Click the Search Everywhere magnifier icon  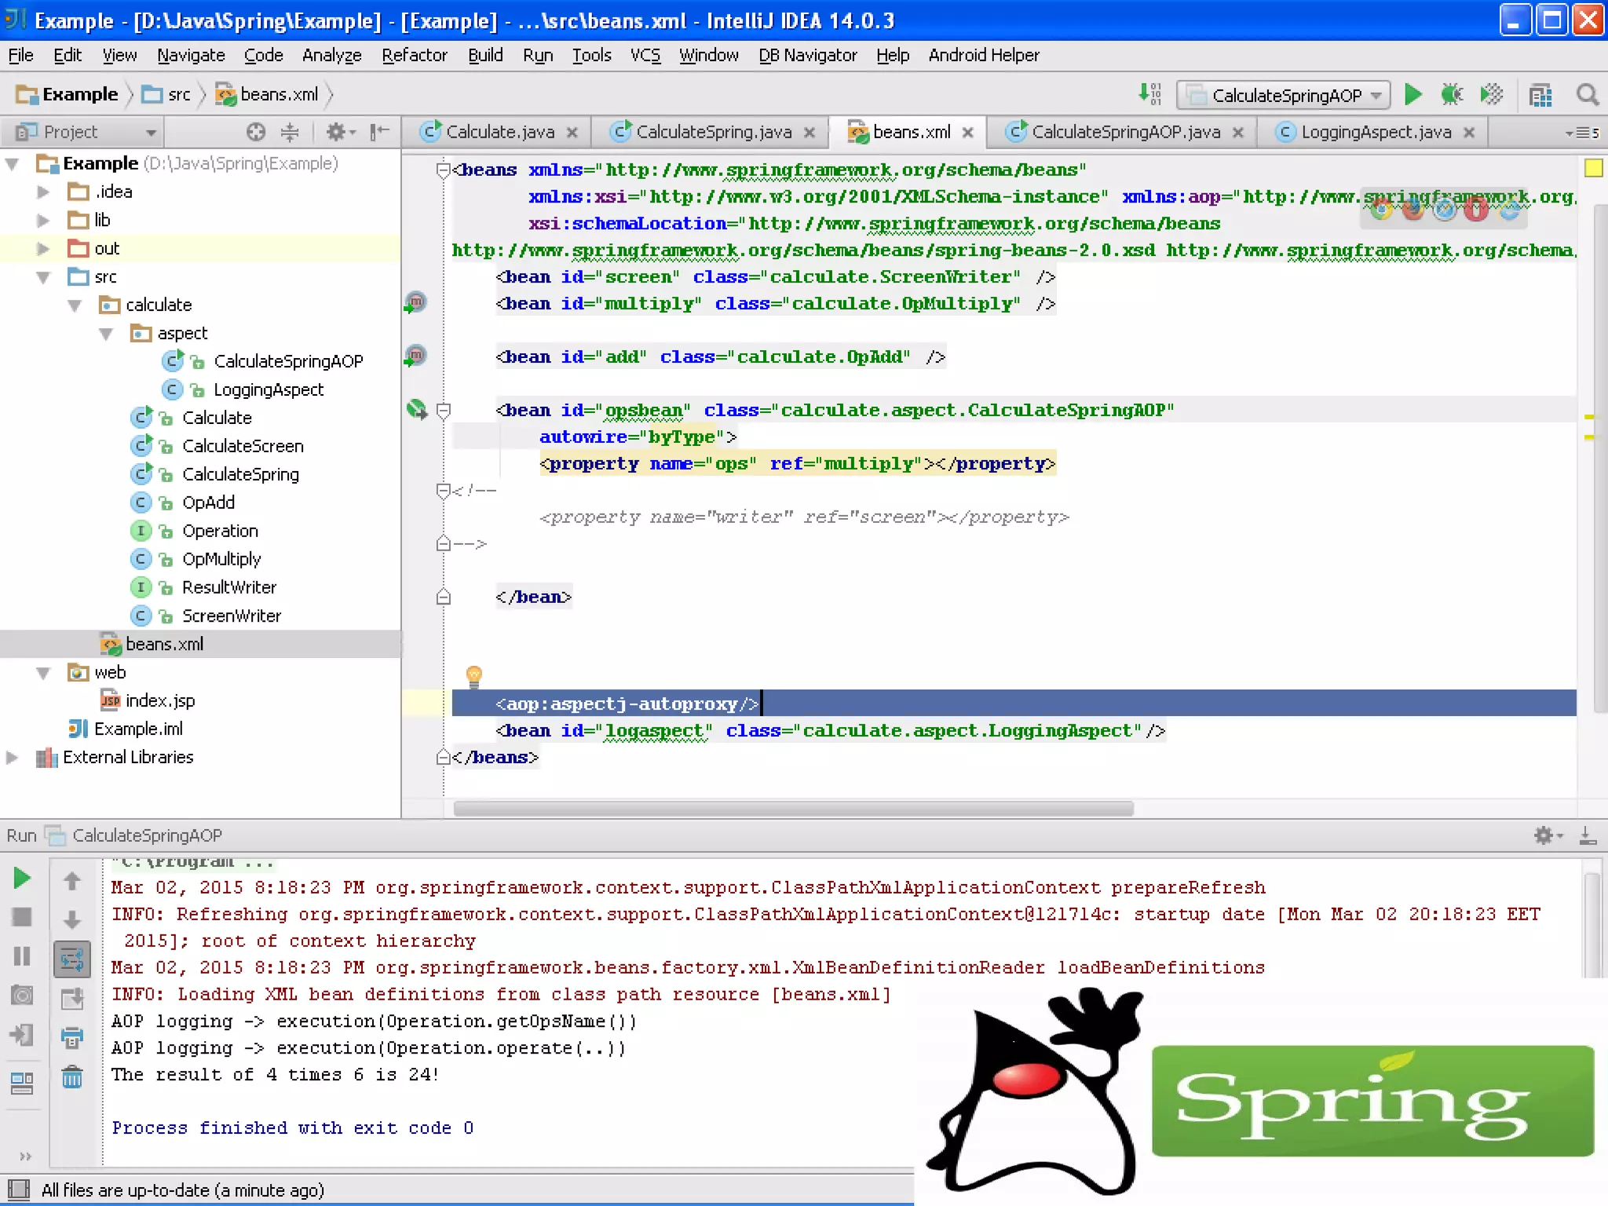[1587, 95]
